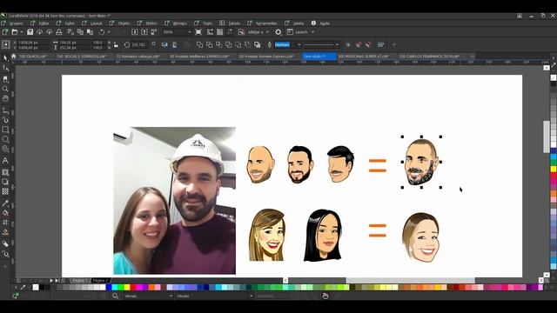Screen dimensions: 557x313
Task: Click the object width input field
Action: tap(74, 43)
